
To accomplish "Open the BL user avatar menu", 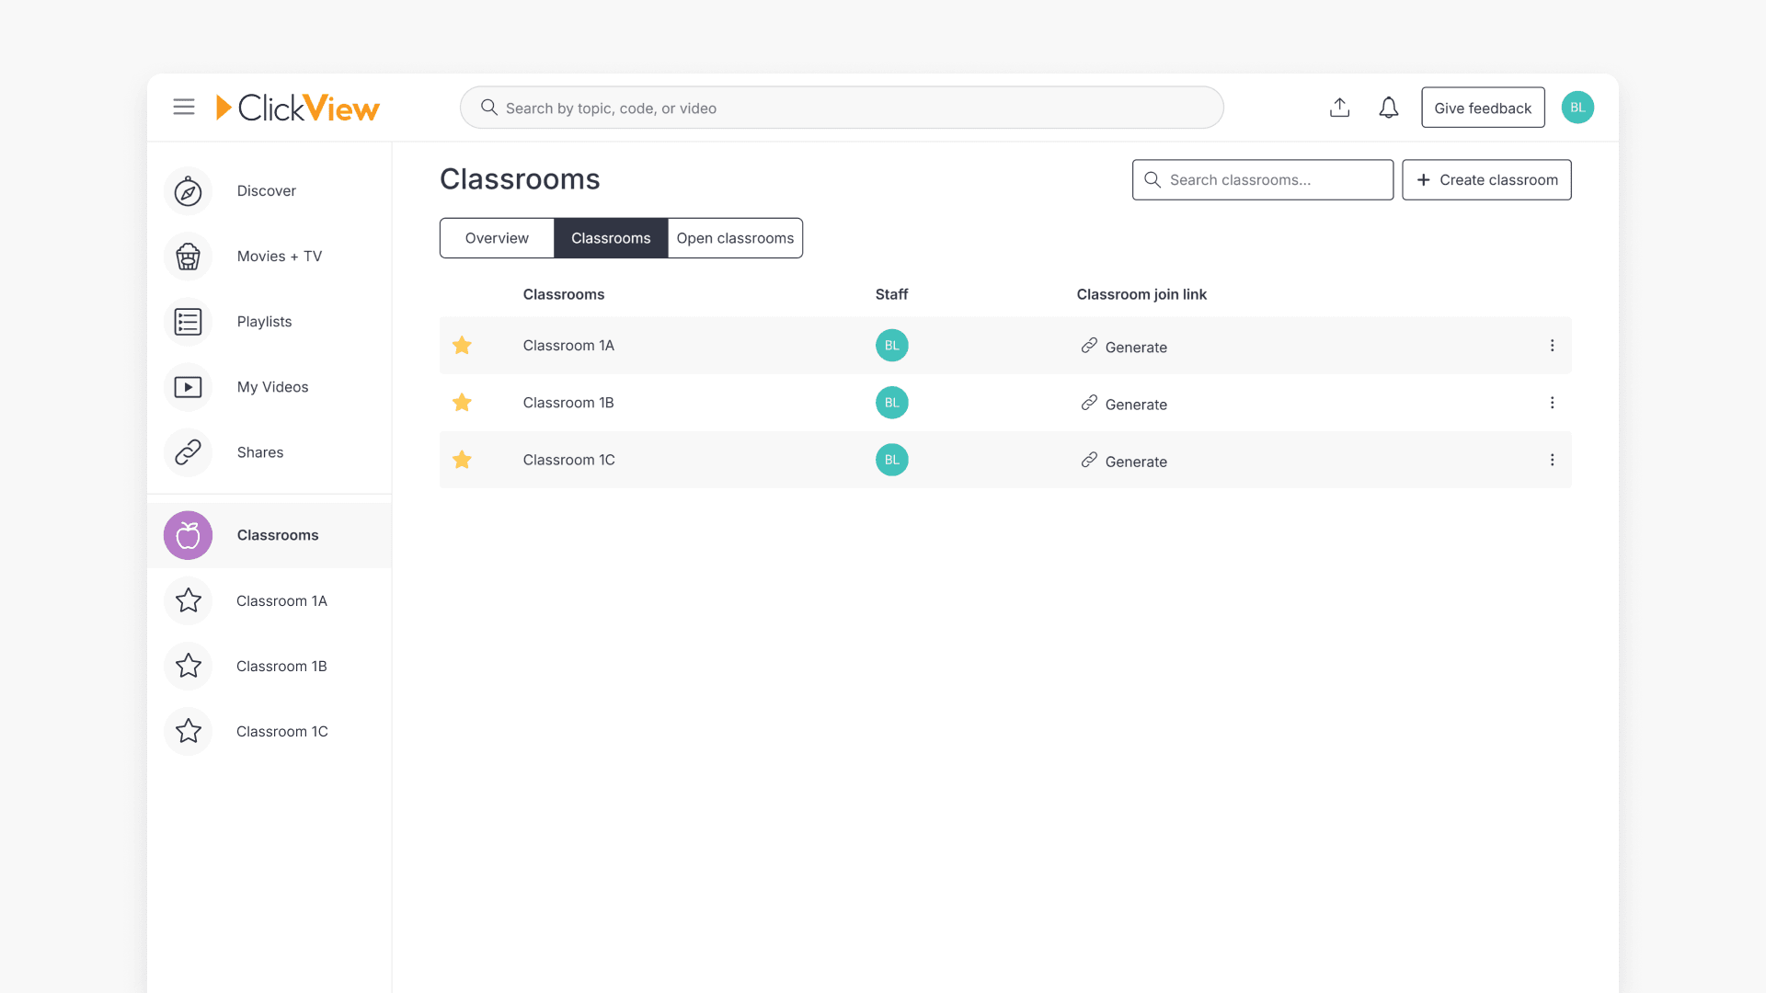I will click(1577, 108).
